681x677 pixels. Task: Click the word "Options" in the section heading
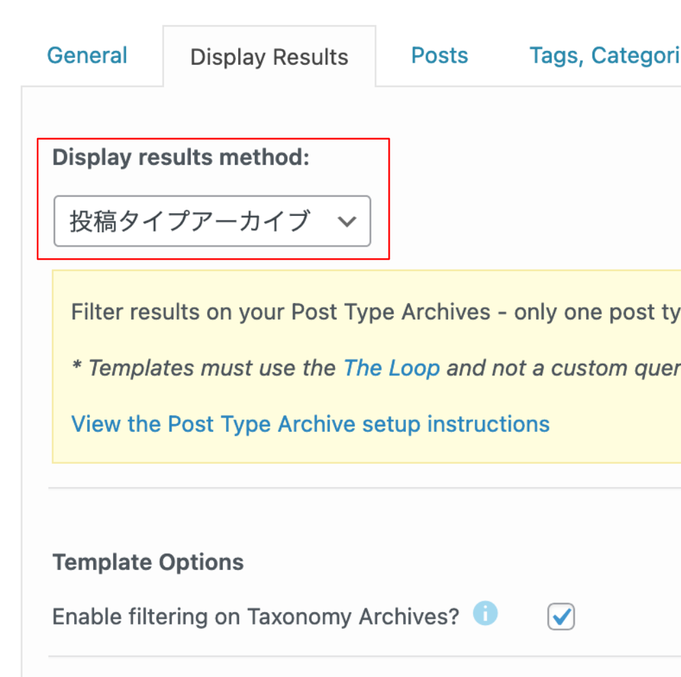pyautogui.click(x=201, y=563)
